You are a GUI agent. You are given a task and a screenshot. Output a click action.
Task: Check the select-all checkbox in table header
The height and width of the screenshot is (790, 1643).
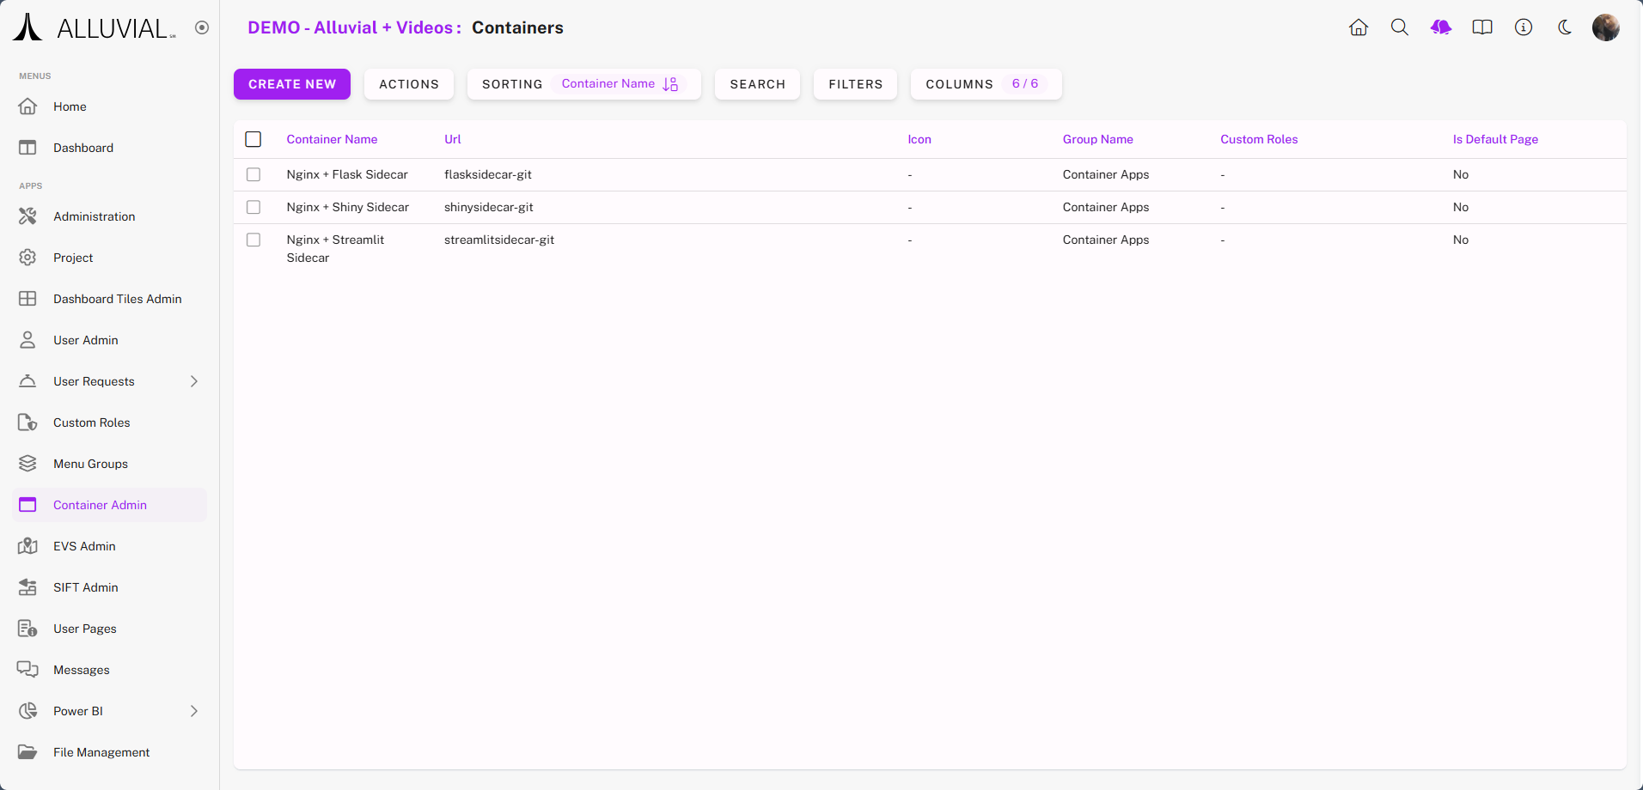point(253,139)
